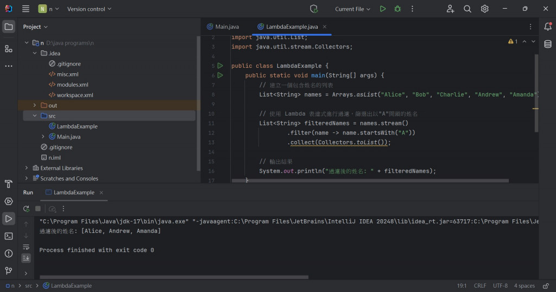Screen dimensions: 556x292
Task: Click the UTF-8 encoding in status bar
Action: point(500,285)
